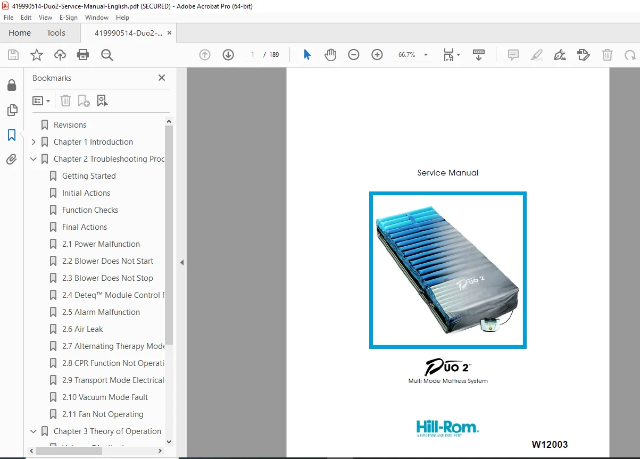Screen dimensions: 640x459
Task: Find current bookmark icon
Action: pyautogui.click(x=103, y=101)
